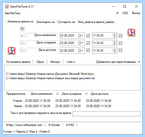Click Выход to exit
Viewport: 145px width, 137px height.
pyautogui.click(x=136, y=13)
